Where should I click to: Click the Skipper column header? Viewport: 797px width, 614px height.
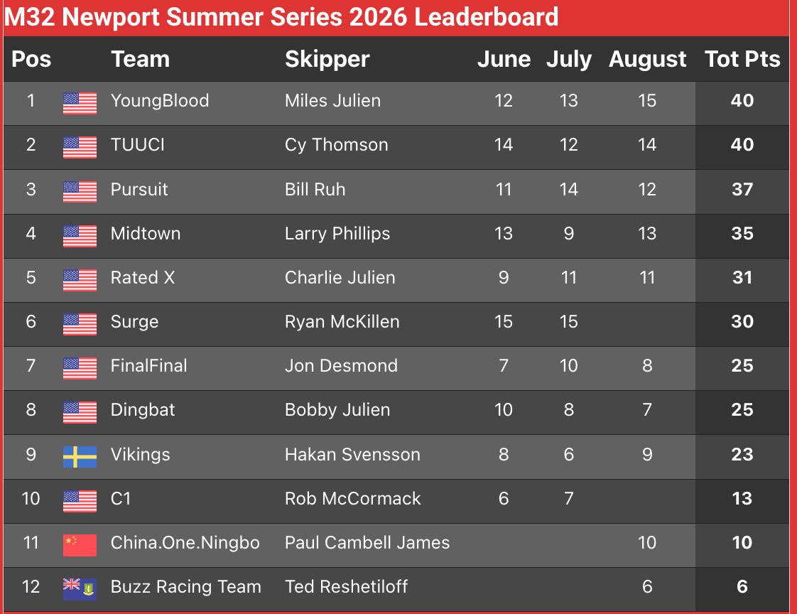point(327,60)
